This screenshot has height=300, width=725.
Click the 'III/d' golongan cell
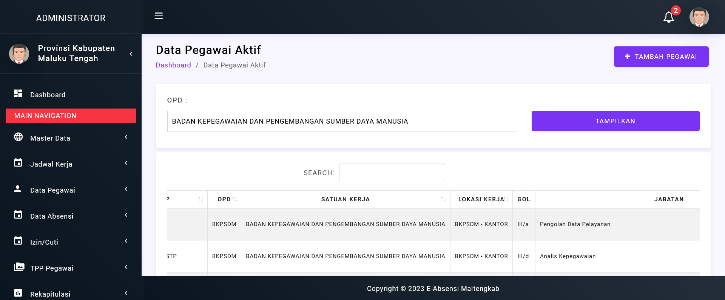[523, 256]
